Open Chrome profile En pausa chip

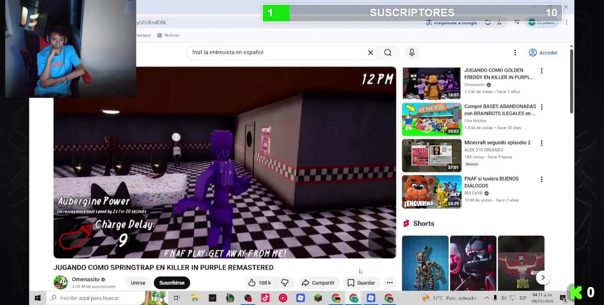[542, 22]
